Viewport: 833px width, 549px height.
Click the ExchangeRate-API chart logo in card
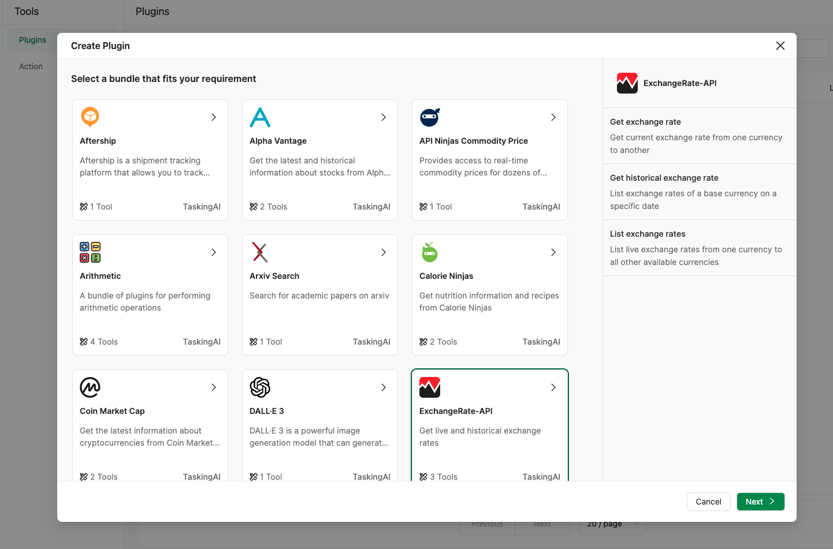click(430, 387)
